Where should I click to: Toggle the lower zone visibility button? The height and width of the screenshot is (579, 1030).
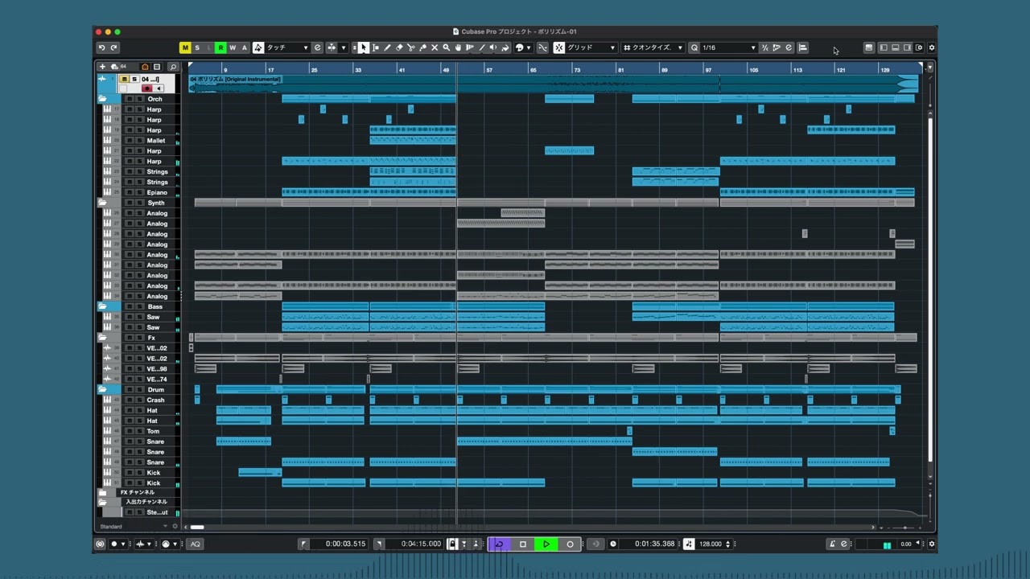pos(896,47)
